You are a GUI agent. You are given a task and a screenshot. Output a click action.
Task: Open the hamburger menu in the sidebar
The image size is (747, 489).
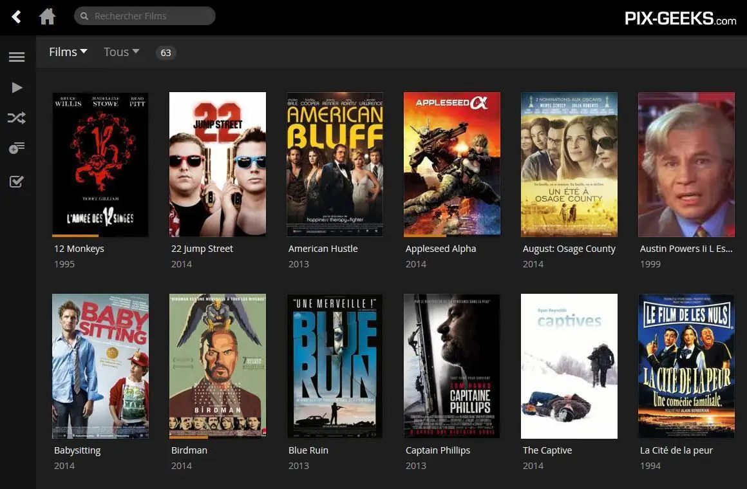(17, 57)
